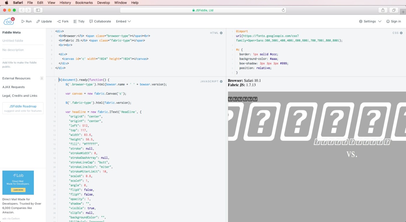
Task: Click the VS. text in result canvas
Action: pyautogui.click(x=352, y=154)
